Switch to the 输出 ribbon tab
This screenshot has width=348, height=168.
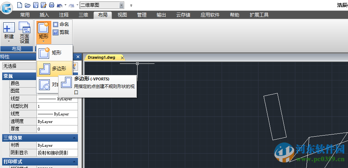[x=161, y=15]
